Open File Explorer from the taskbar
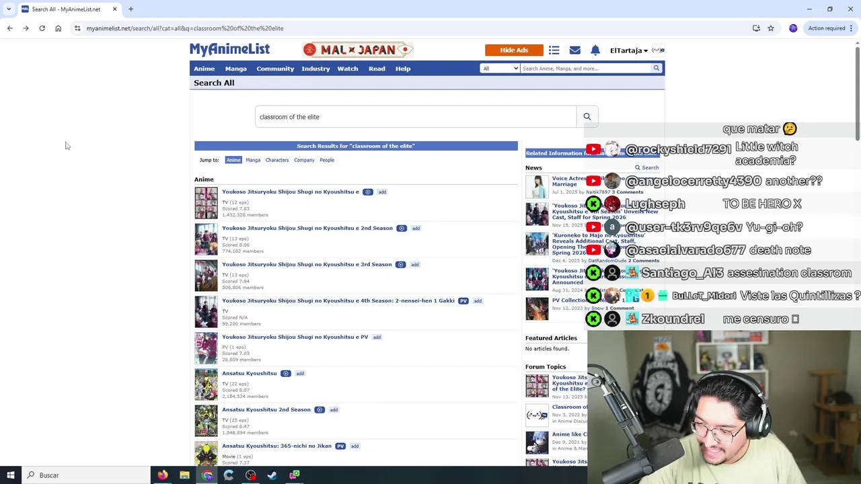The height and width of the screenshot is (484, 861). (x=184, y=475)
